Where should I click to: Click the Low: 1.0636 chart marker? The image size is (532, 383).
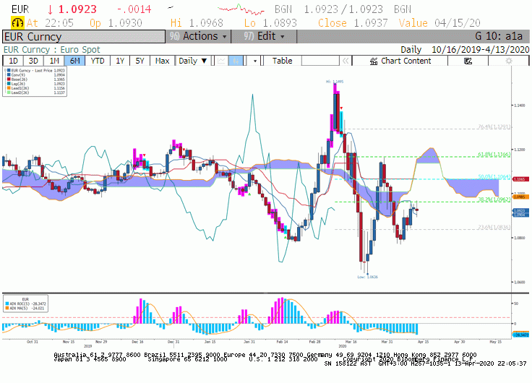(367, 277)
